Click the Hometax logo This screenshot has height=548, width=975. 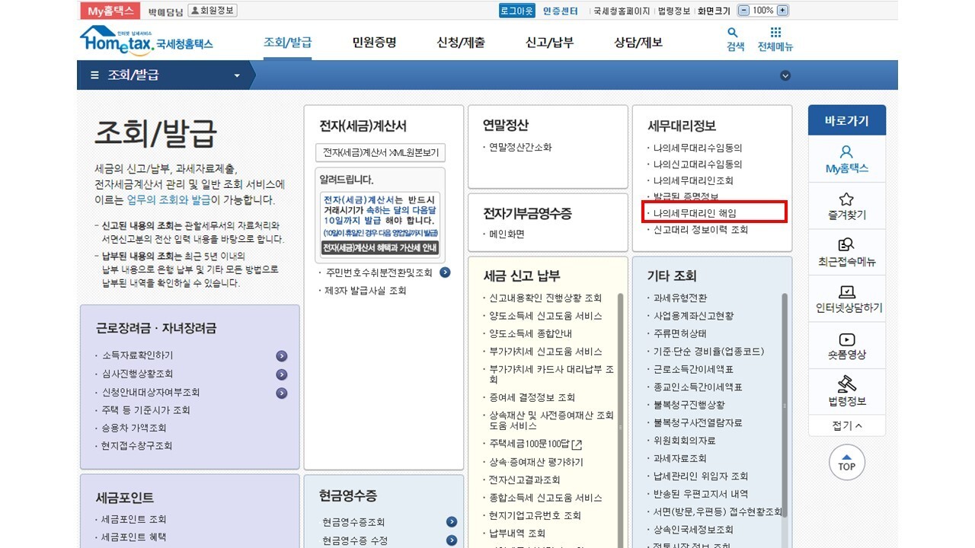(x=146, y=40)
